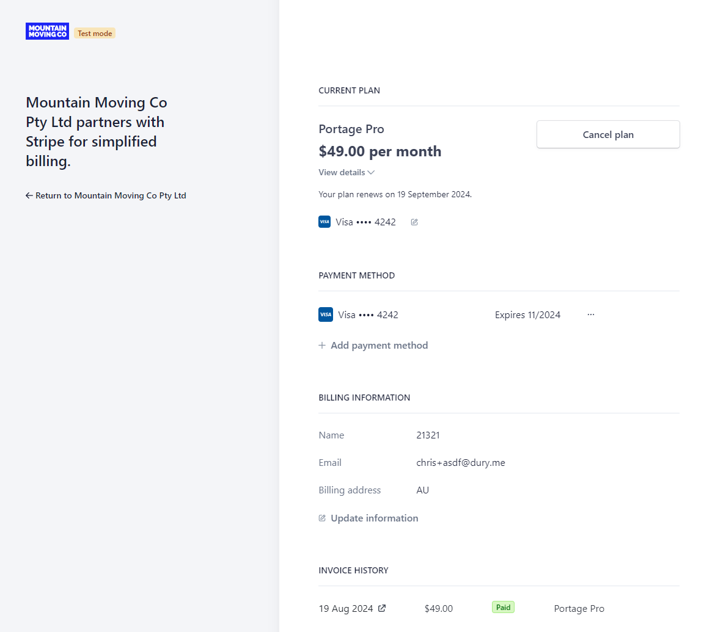704x632 pixels.
Task: Open invoice via the external link icon
Action: tap(384, 608)
